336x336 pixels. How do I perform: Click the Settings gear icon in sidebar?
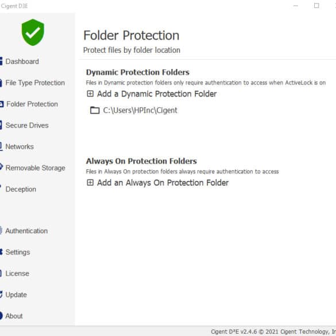pyautogui.click(x=1, y=252)
